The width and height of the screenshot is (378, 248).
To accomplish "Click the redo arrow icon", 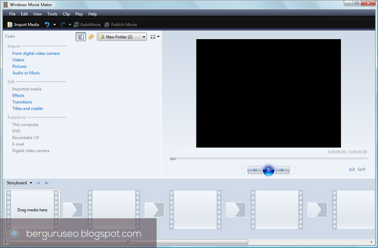I will [x=63, y=24].
